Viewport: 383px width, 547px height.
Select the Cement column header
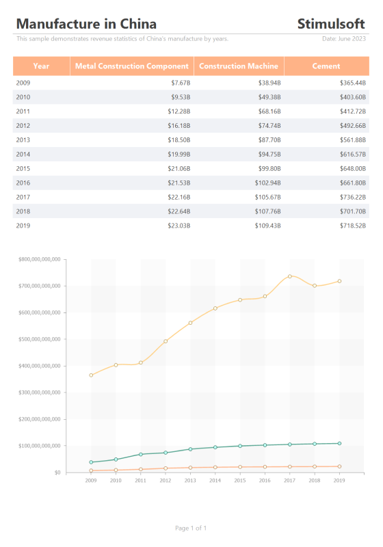326,66
